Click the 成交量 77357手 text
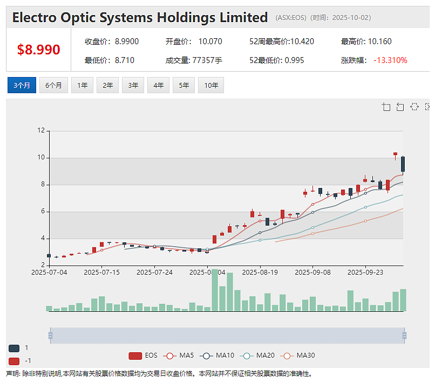The image size is (435, 384). [x=194, y=60]
